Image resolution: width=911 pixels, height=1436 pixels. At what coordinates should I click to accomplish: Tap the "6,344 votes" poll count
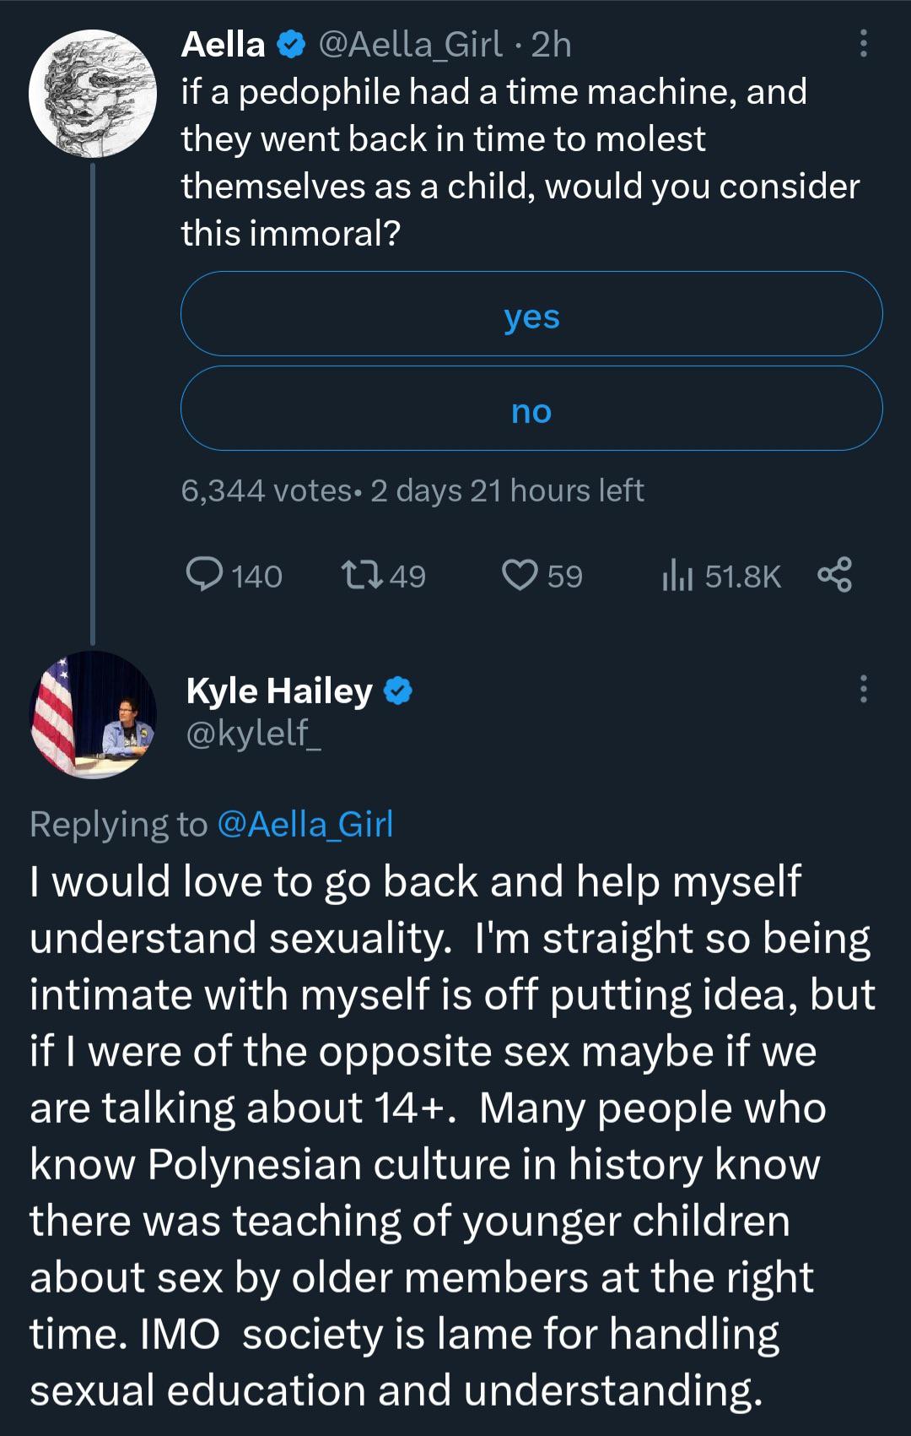pos(267,490)
